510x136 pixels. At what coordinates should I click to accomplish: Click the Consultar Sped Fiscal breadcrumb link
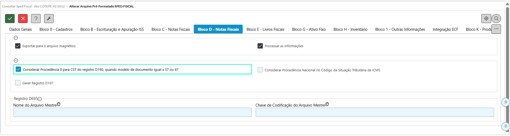(33, 6)
